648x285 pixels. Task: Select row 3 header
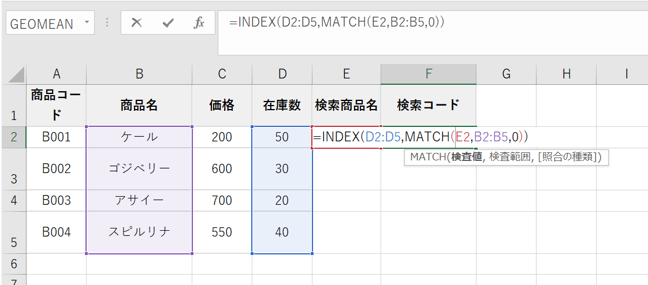point(13,169)
